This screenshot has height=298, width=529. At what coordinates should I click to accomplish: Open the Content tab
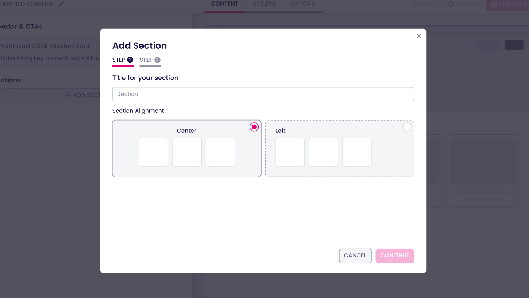point(225,4)
